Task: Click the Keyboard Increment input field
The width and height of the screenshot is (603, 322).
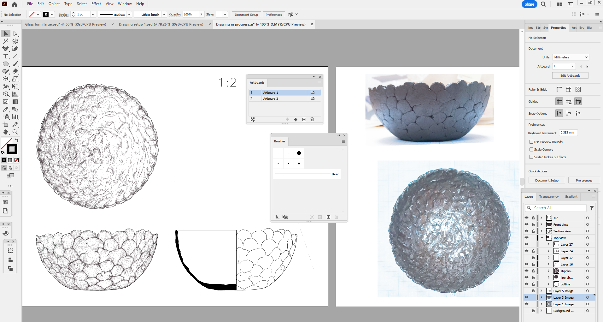Action: 568,133
